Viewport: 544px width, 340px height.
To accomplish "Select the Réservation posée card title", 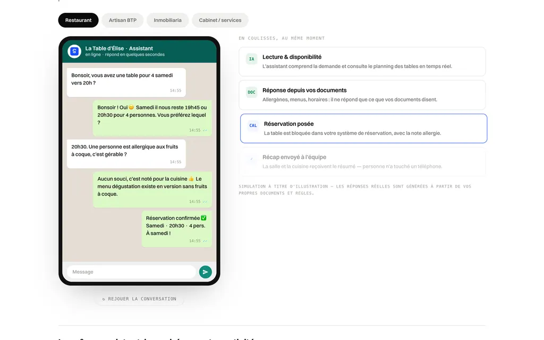I will (x=288, y=124).
